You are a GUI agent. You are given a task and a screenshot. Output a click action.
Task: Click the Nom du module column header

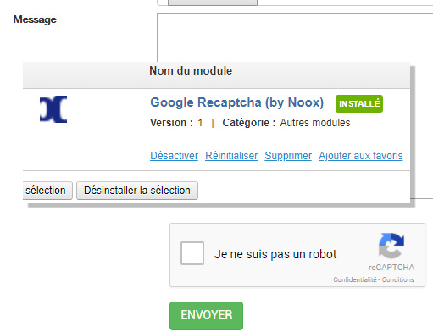click(191, 70)
